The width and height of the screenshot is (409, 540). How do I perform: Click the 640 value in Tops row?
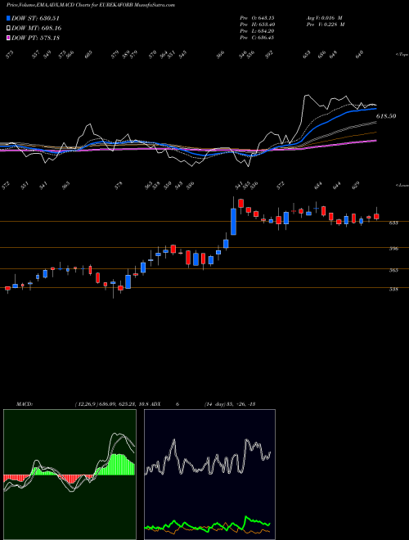359,55
